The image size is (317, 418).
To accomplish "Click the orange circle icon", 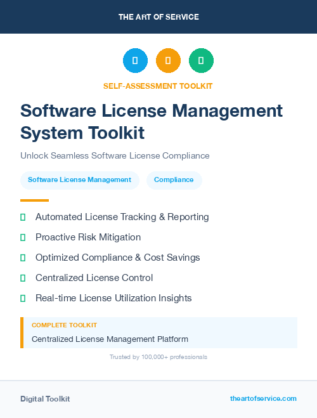I will click(x=168, y=60).
